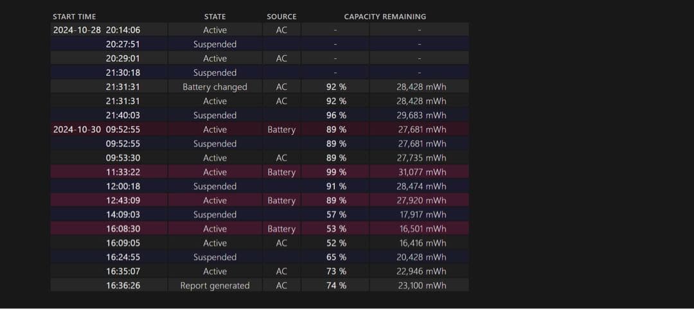Select the 2024-10-30 date cell
Image resolution: width=694 pixels, height=309 pixels.
(76, 130)
